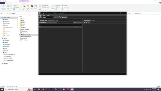161x91 pixels.
Task: Click the Windows Start button
Action: 2,89
